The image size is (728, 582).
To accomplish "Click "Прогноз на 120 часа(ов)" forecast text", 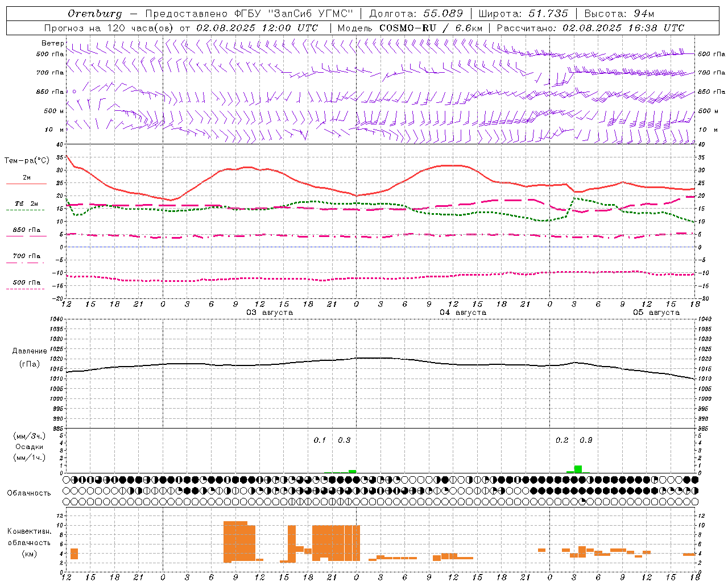I will pos(109,28).
